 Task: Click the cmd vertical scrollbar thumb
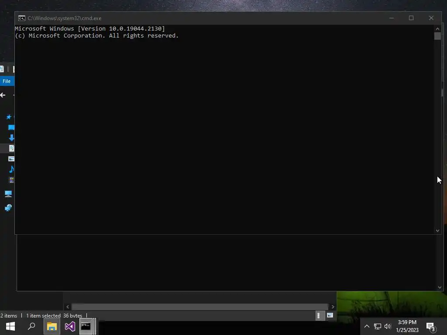point(437,36)
